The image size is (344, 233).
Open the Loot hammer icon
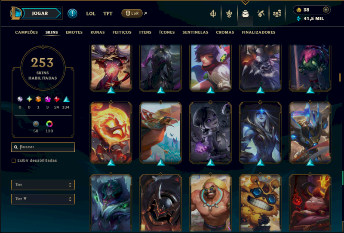pyautogui.click(x=261, y=14)
